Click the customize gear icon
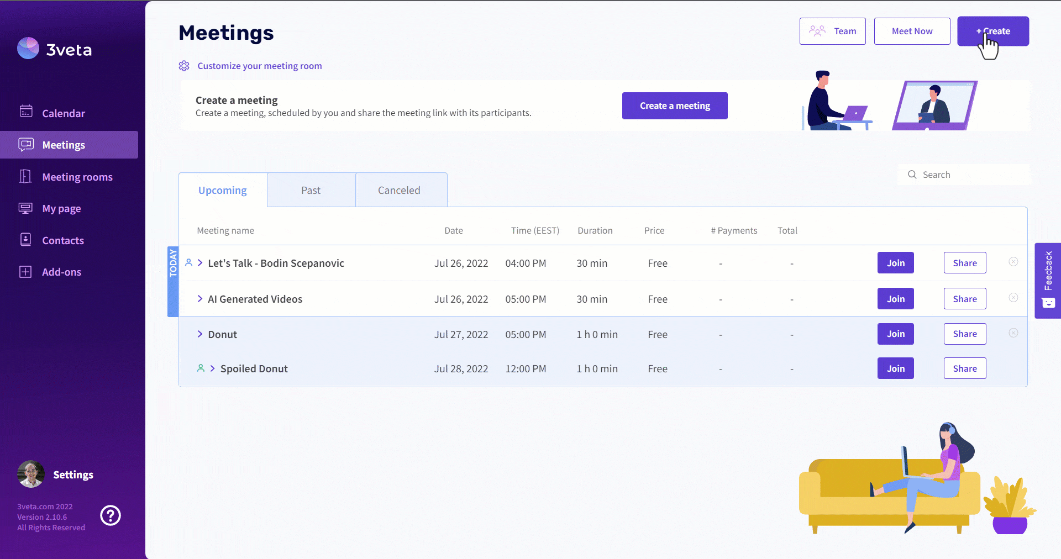 click(184, 66)
